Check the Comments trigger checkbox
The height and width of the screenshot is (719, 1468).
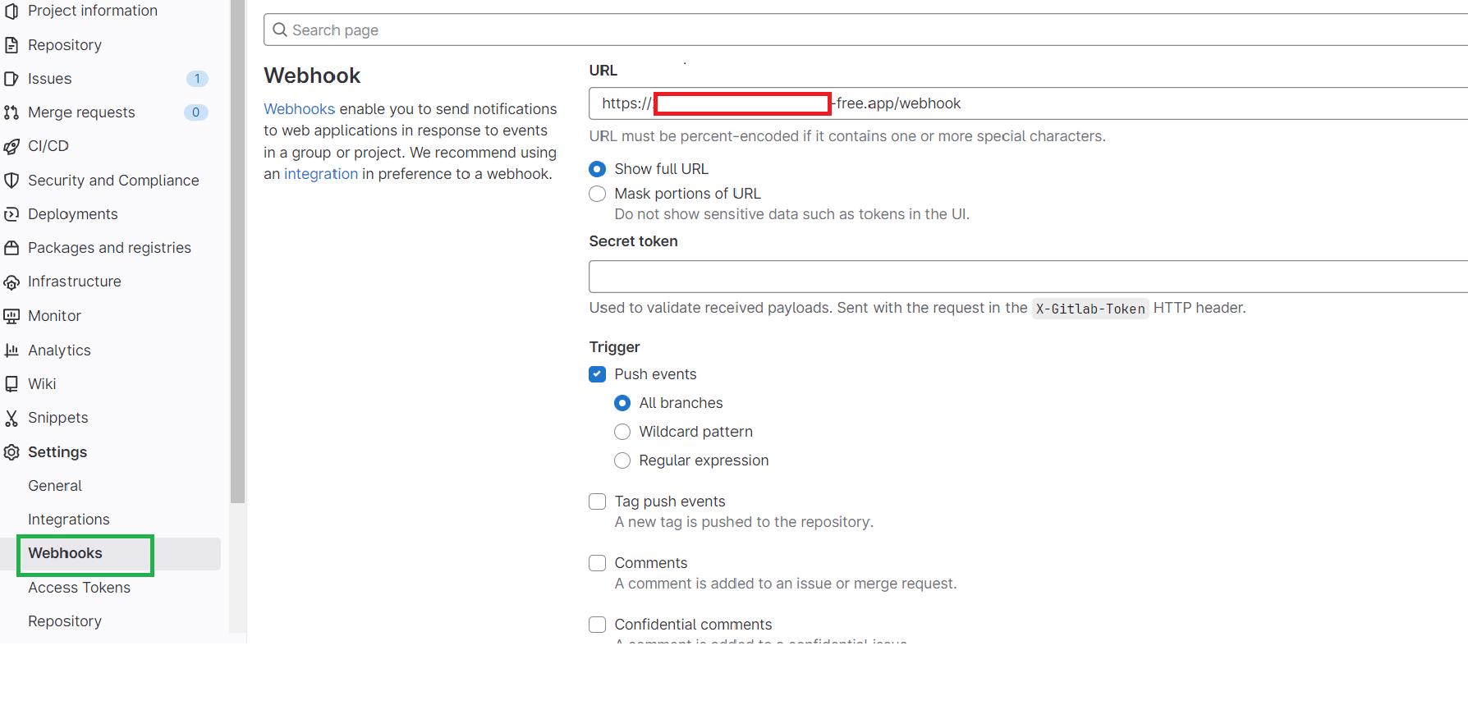pyautogui.click(x=598, y=563)
